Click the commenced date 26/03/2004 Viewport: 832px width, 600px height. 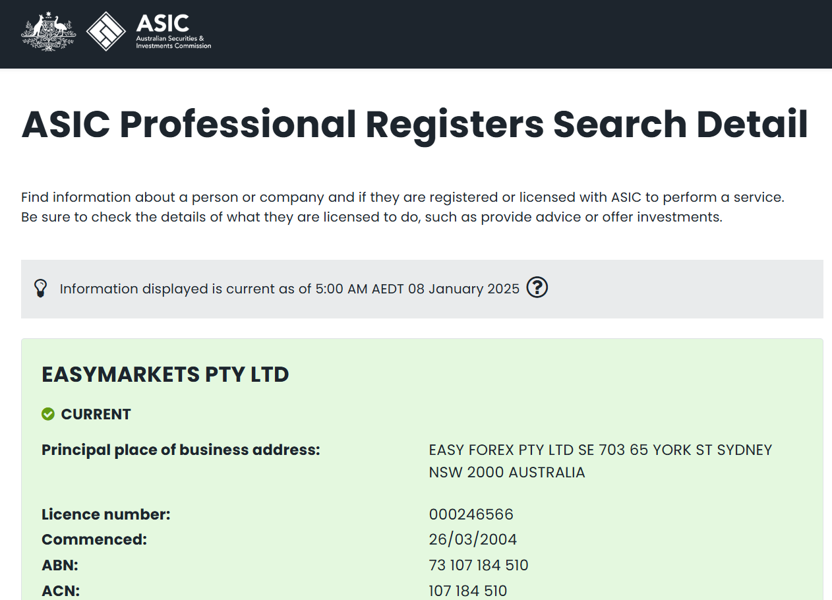(473, 539)
